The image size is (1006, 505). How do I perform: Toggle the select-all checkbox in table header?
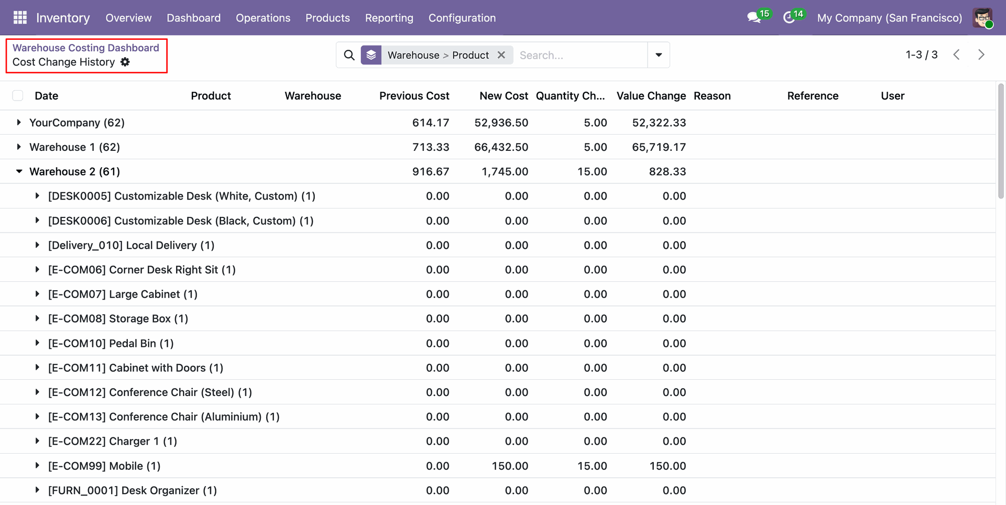(18, 95)
